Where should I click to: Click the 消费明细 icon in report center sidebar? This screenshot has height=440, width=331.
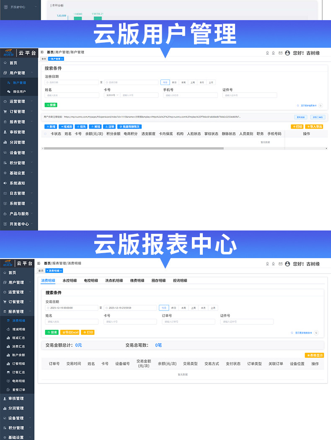8,321
